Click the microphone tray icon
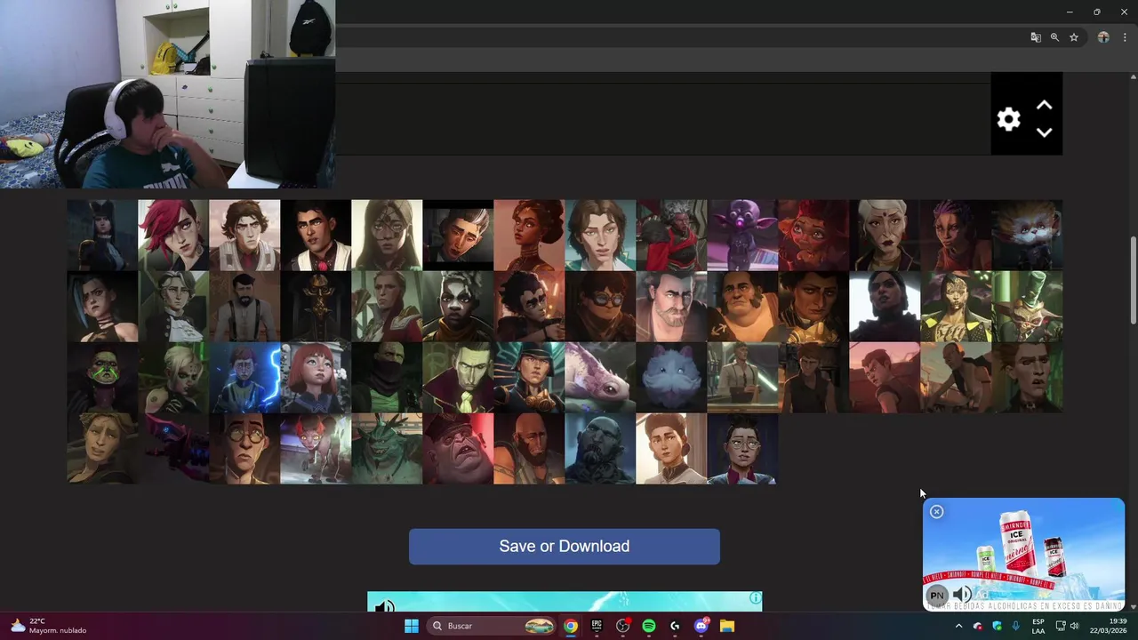 coord(1016,626)
